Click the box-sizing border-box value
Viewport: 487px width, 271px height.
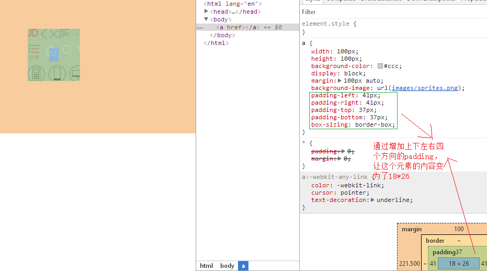[x=373, y=125]
